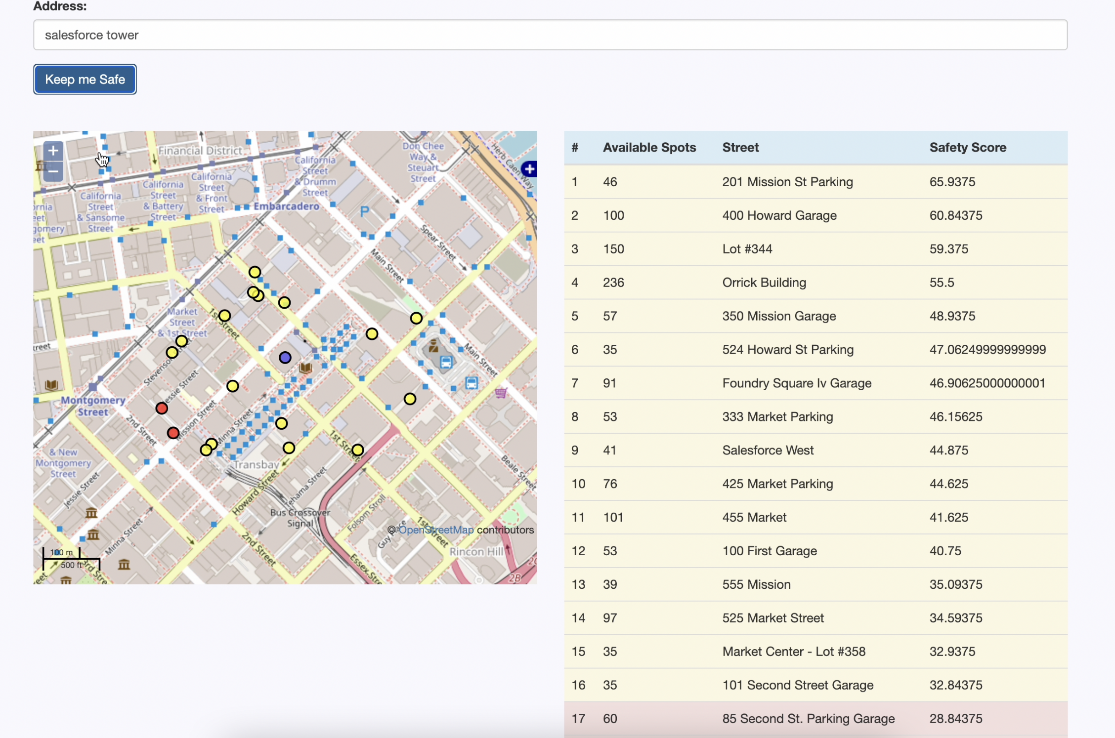The height and width of the screenshot is (738, 1115).
Task: Click the blue parking P icon on map
Action: pyautogui.click(x=365, y=212)
